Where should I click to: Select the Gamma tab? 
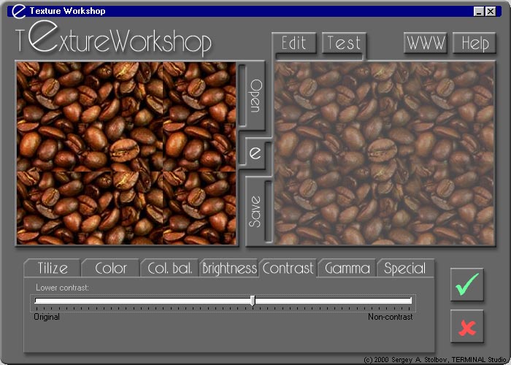click(347, 268)
